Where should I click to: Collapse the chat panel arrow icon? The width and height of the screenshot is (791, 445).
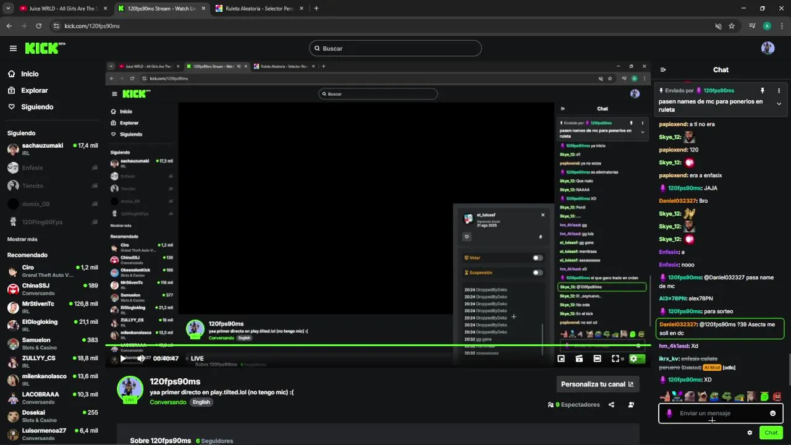pyautogui.click(x=663, y=70)
